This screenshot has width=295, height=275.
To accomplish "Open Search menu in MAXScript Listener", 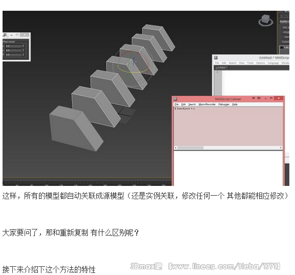I will tap(192, 104).
